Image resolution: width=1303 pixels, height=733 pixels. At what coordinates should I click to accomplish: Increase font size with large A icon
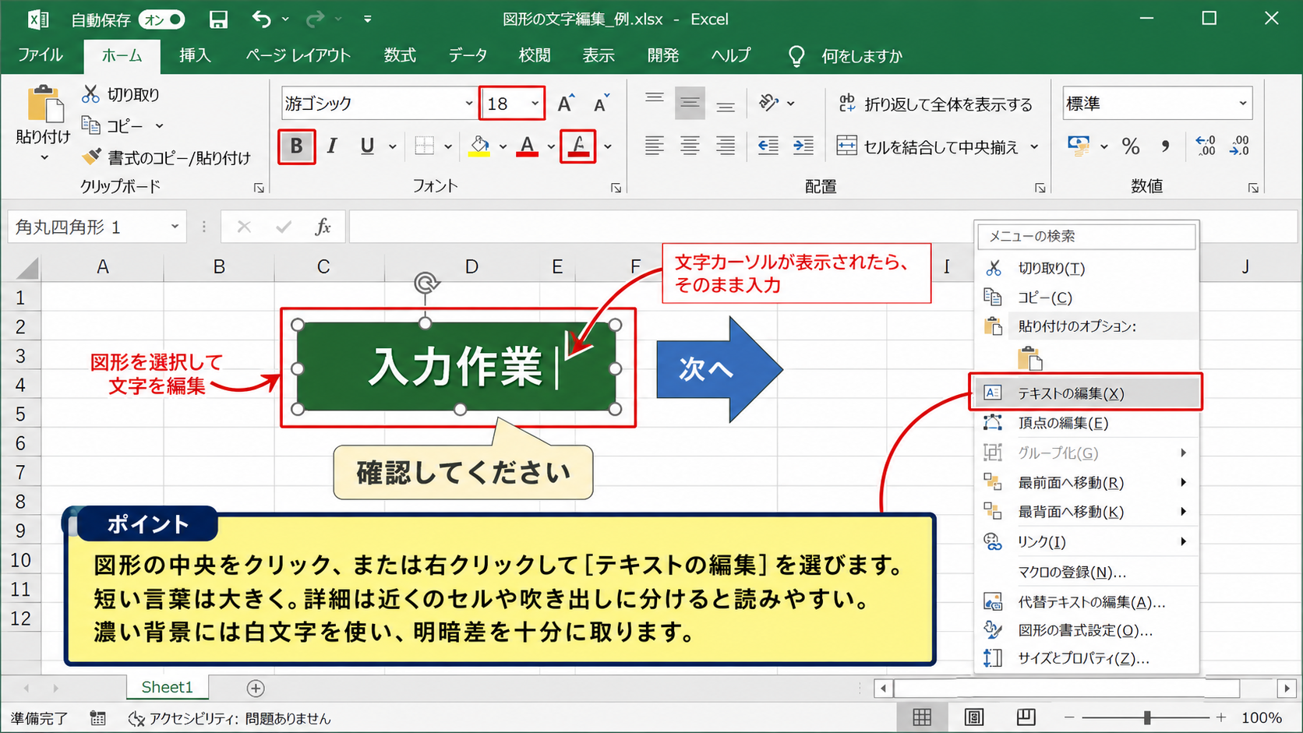[x=566, y=104]
